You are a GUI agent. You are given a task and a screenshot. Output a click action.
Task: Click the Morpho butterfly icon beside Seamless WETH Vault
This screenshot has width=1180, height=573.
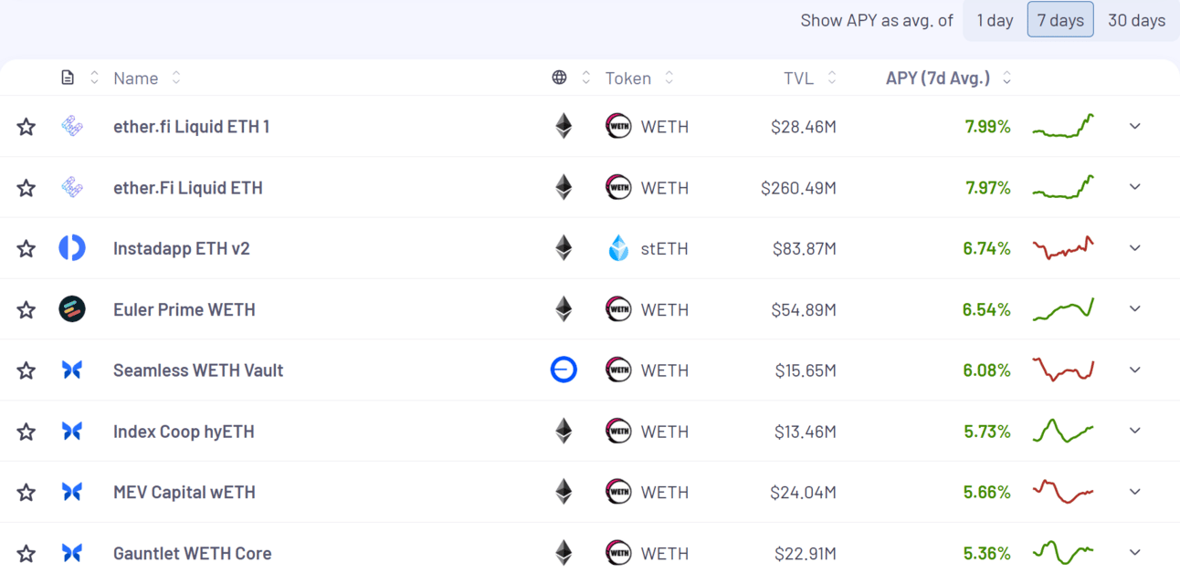click(x=72, y=370)
